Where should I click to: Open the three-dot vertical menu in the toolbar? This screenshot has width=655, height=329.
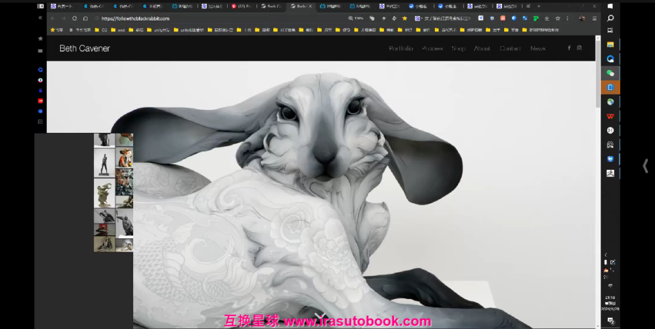pos(567,19)
